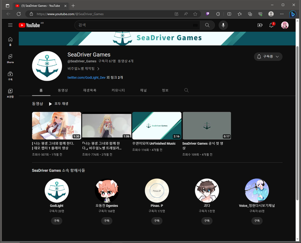301x243 pixels.
Task: Open the browser settings ellipsis menu
Action: pos(282,14)
